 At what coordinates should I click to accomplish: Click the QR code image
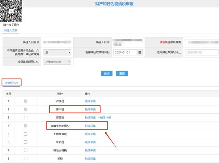click(x=11, y=11)
